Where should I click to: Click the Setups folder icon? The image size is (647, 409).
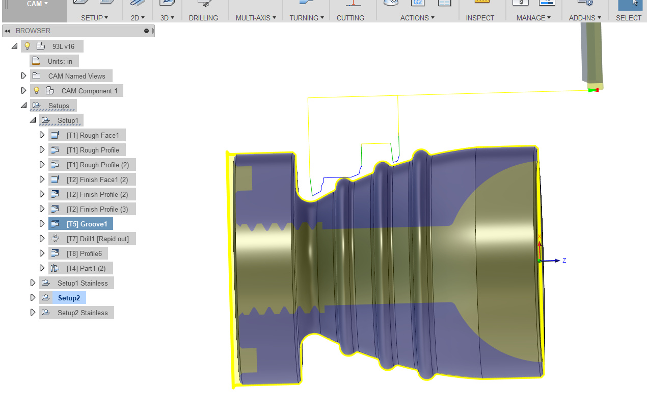36,106
